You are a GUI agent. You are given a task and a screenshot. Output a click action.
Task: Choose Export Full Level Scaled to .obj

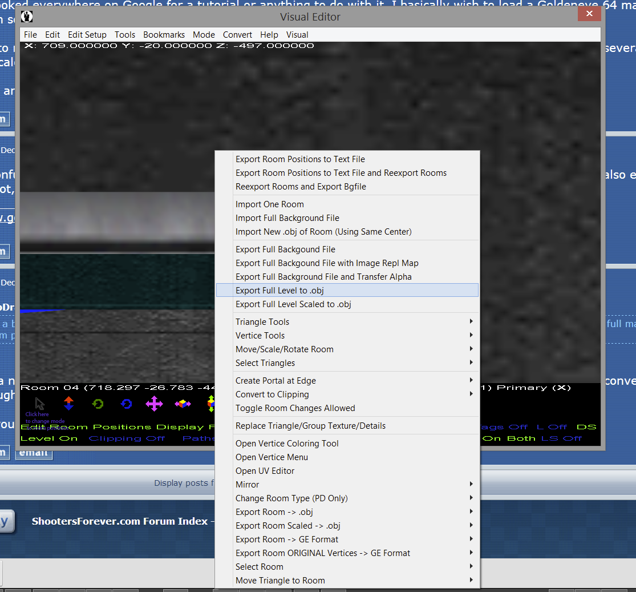347,304
